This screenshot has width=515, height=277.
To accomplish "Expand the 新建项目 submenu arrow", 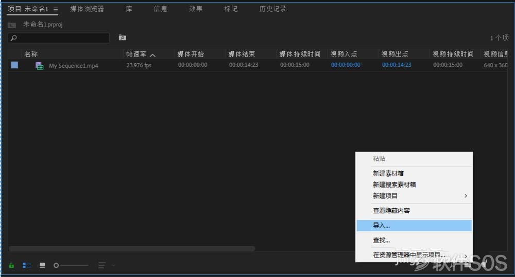I will coord(466,196).
